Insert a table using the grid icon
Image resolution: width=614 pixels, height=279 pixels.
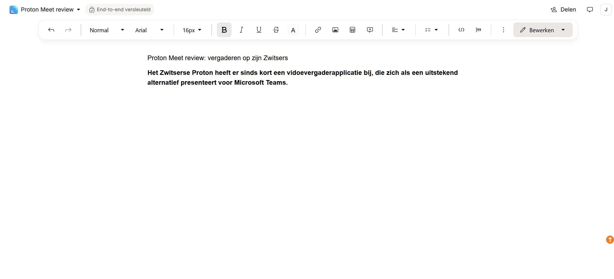(x=353, y=30)
